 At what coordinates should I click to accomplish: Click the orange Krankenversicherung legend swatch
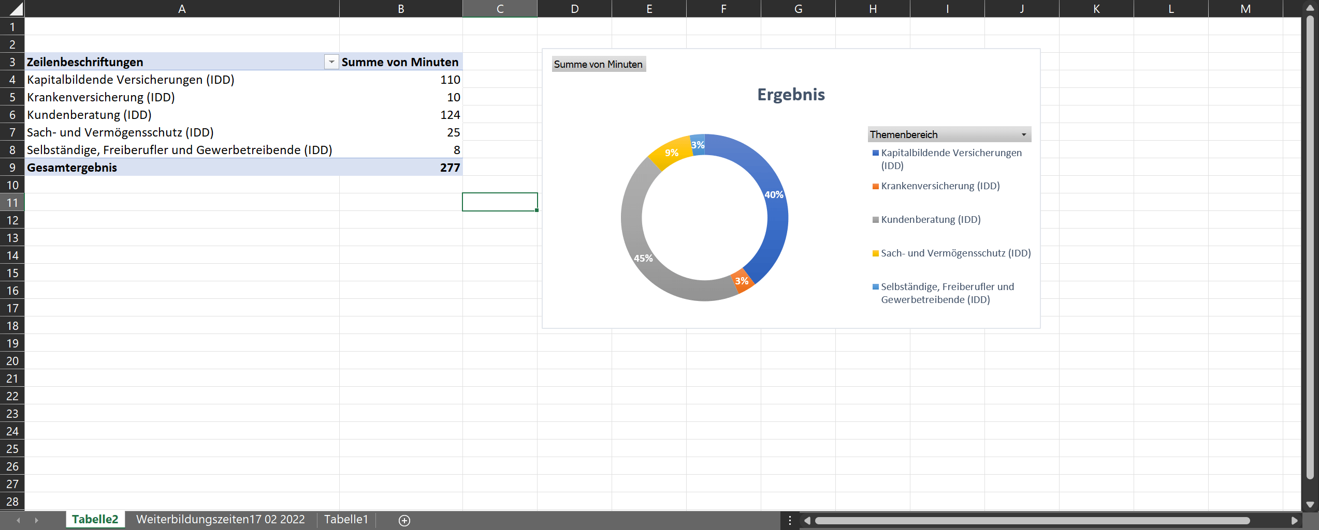[875, 186]
